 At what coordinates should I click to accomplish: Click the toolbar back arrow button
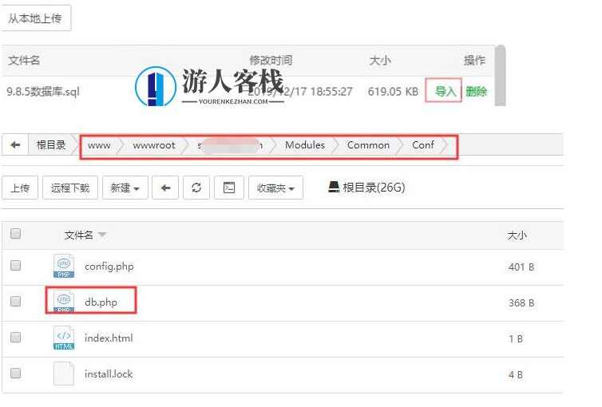[x=165, y=188]
